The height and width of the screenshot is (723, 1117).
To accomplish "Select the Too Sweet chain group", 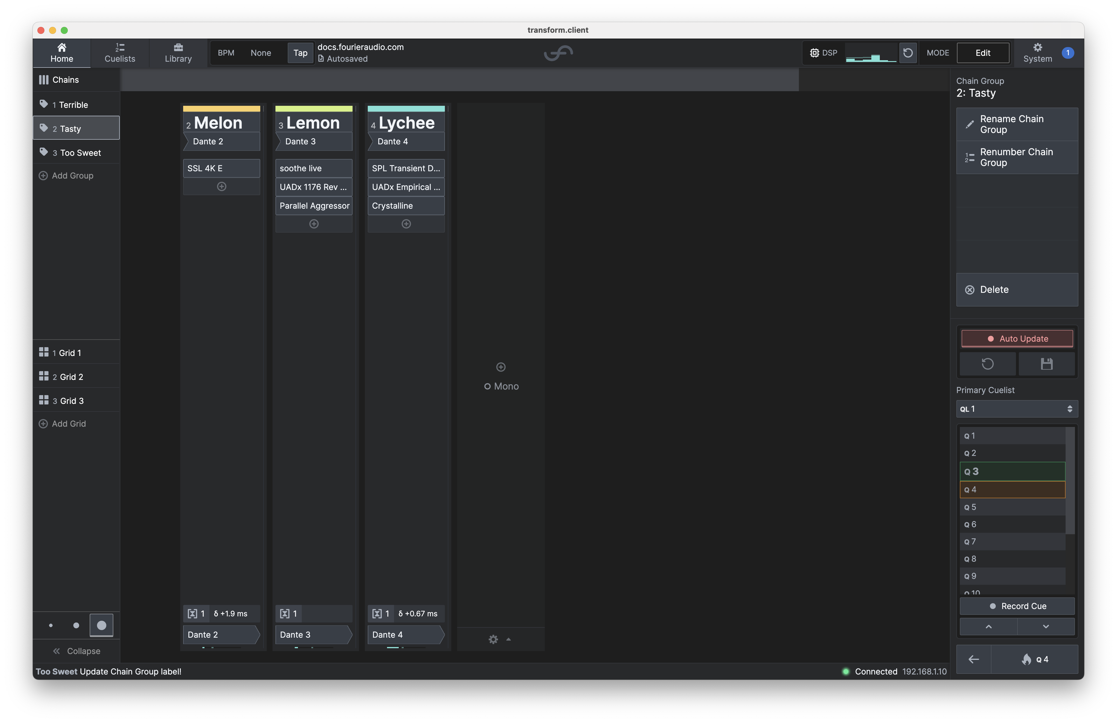I will click(x=77, y=152).
